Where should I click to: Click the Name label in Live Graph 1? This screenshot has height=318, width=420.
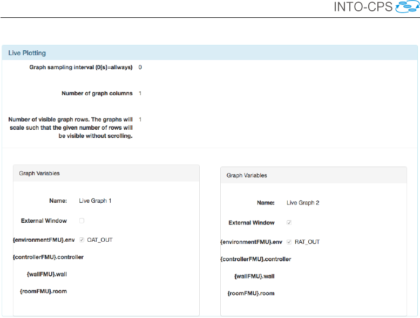(x=58, y=201)
